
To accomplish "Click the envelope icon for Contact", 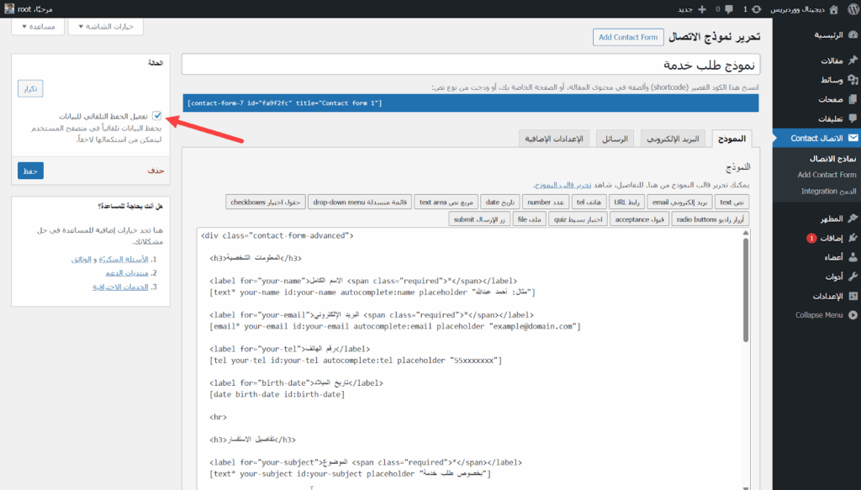I will coord(853,139).
